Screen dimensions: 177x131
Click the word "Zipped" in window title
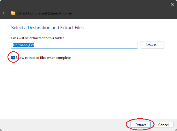coord(53,13)
